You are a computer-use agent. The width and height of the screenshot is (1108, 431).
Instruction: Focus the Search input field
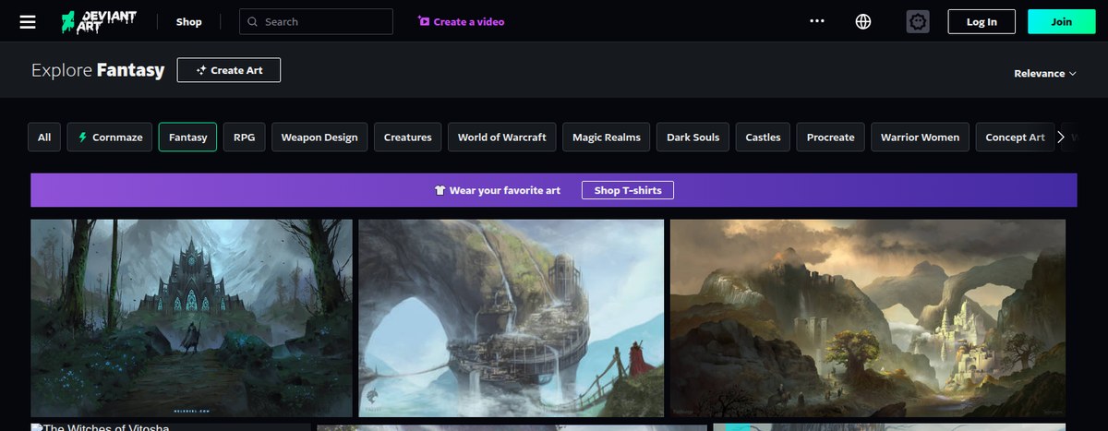pos(316,21)
